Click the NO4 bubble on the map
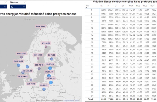 41,29
